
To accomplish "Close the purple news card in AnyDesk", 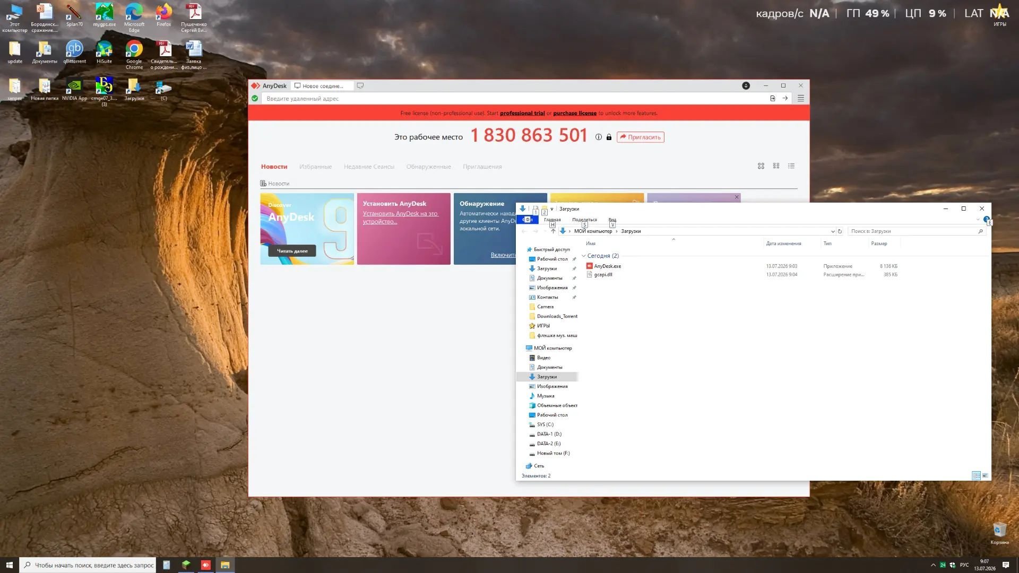I will tap(737, 197).
